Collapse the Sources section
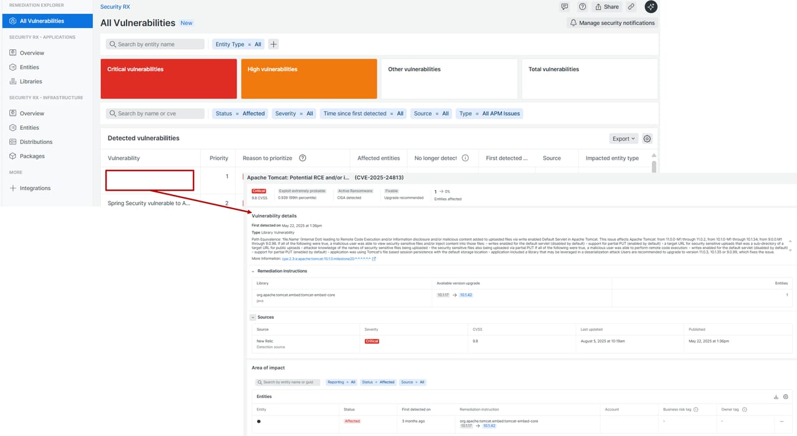The width and height of the screenshot is (797, 436). 253,317
